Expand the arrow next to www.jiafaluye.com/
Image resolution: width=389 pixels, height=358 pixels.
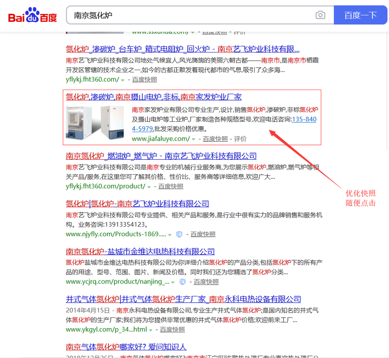(x=193, y=139)
